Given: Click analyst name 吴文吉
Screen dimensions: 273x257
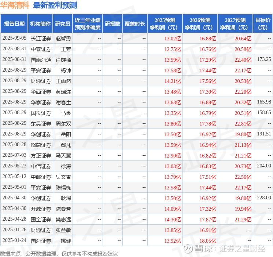Looking at the screenshot, I should coord(63,177).
